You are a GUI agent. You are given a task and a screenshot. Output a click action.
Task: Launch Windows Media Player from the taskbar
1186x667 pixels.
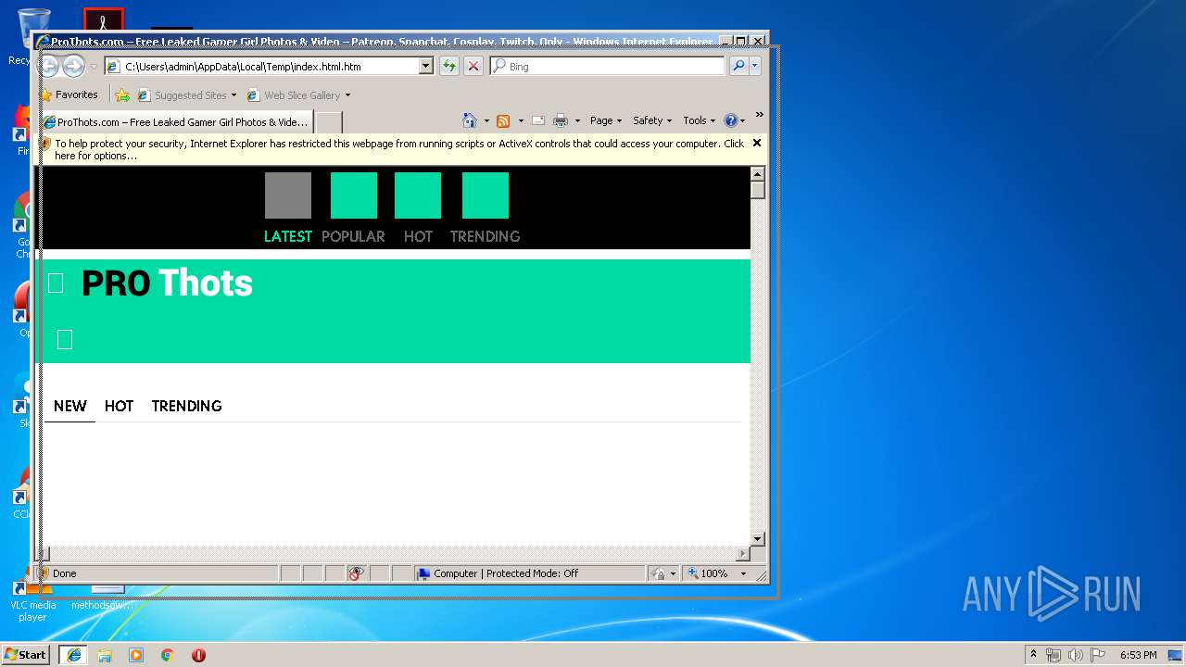click(x=136, y=655)
